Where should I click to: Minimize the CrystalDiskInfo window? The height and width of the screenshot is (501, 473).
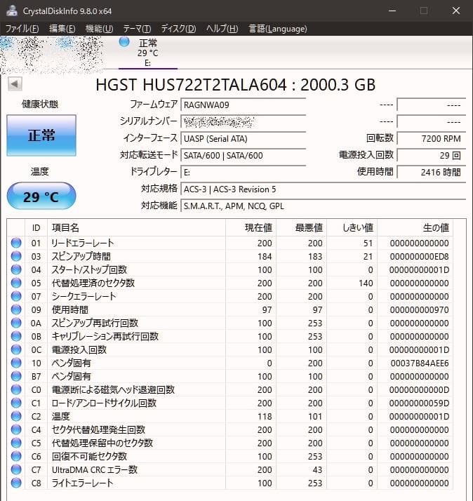(392, 11)
